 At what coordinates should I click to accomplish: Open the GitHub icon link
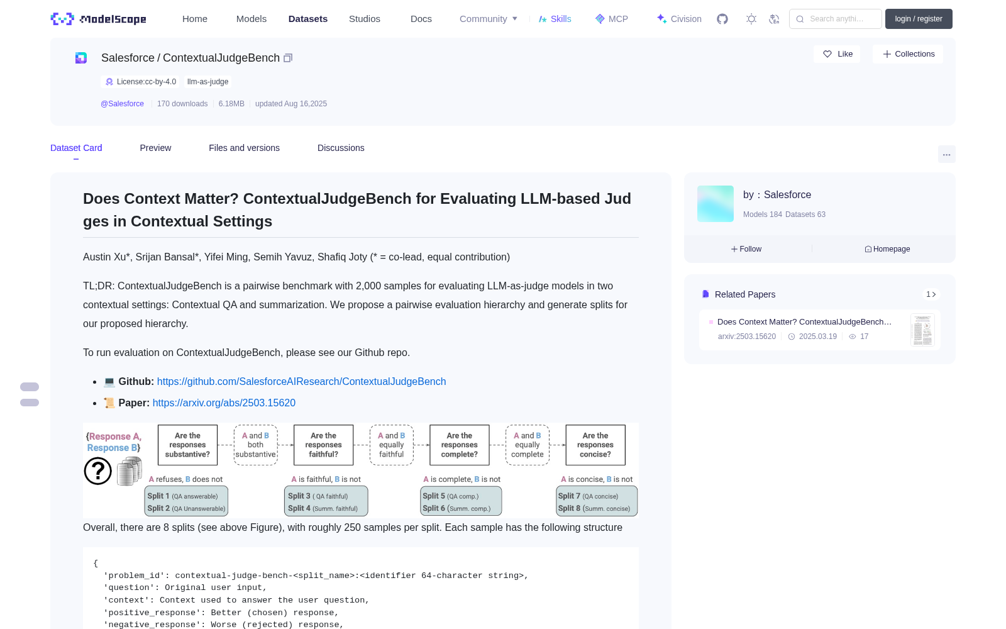point(722,19)
